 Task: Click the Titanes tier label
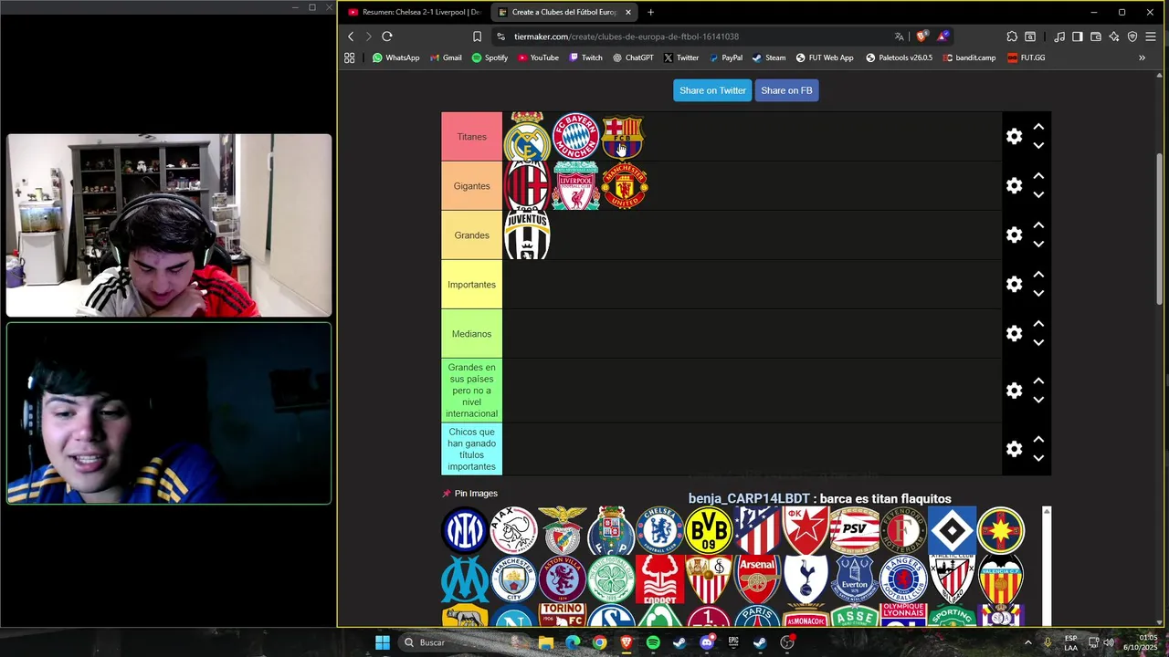coord(471,137)
